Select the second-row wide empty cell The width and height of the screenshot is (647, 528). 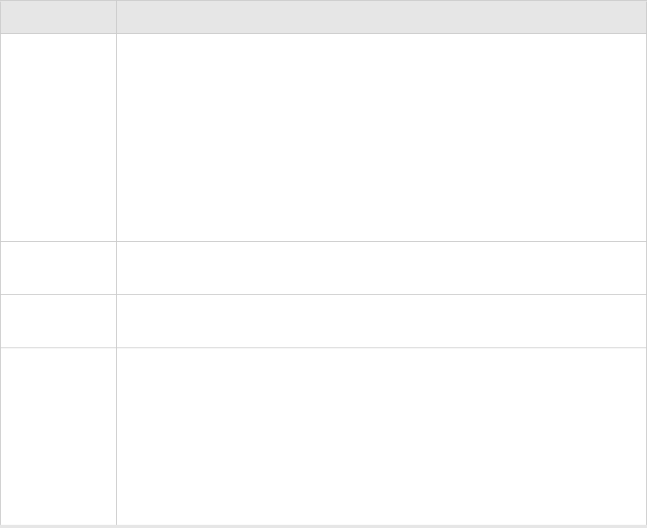pyautogui.click(x=381, y=268)
